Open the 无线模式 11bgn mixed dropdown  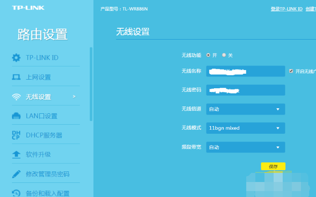(x=245, y=128)
